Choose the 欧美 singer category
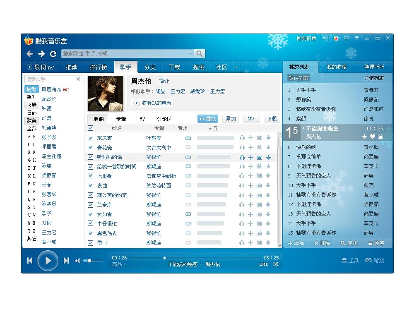Viewport: 414px width, 331px height. 31,121
